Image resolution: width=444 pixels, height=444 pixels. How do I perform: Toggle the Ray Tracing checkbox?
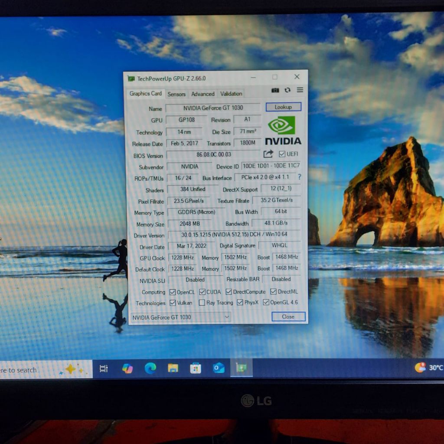tap(202, 303)
